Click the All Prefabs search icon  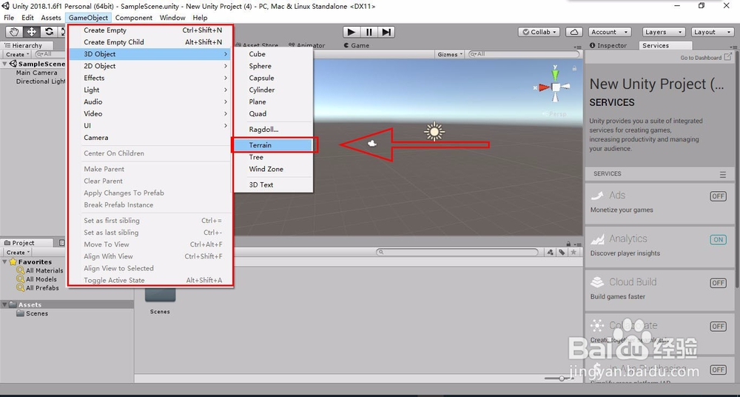click(20, 287)
